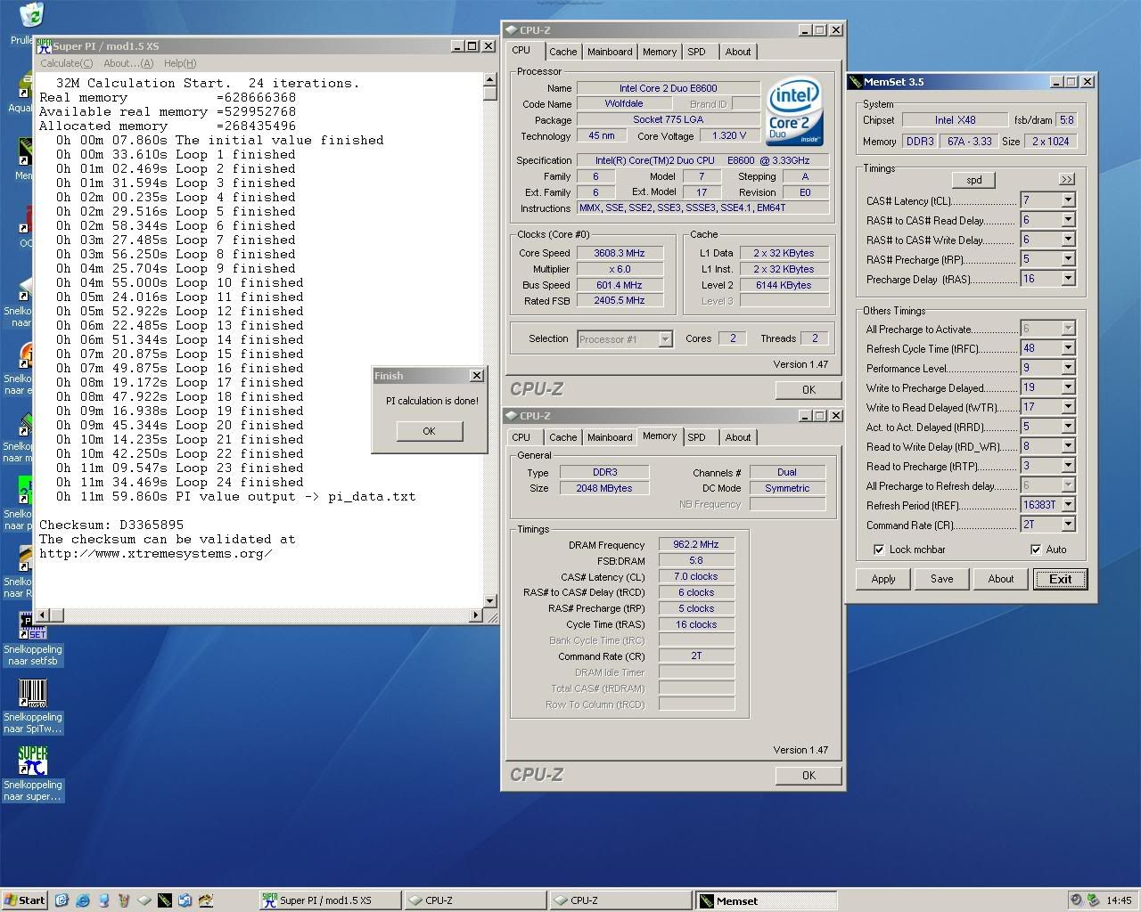Click the first system tray icon
The height and width of the screenshot is (912, 1141).
click(1077, 900)
